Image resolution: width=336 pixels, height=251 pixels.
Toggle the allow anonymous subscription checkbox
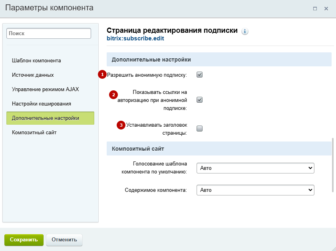(x=199, y=75)
